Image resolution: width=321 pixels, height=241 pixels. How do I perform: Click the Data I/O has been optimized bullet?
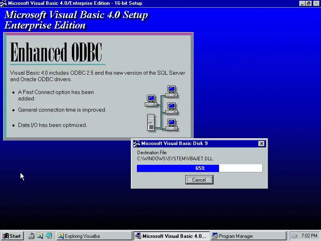coord(53,125)
